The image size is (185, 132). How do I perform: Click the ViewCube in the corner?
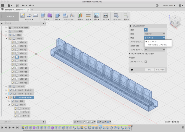pyautogui.click(x=175, y=22)
